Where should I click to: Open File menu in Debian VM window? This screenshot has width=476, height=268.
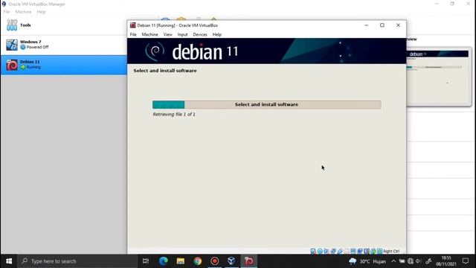point(133,35)
